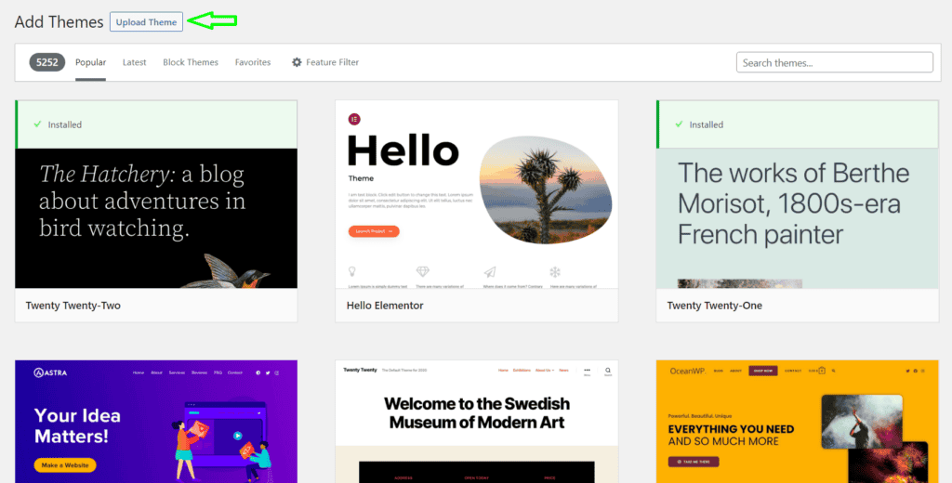The height and width of the screenshot is (483, 952).
Task: Click the three-dot menu icon in Twenty Twenty preview
Action: tap(588, 372)
